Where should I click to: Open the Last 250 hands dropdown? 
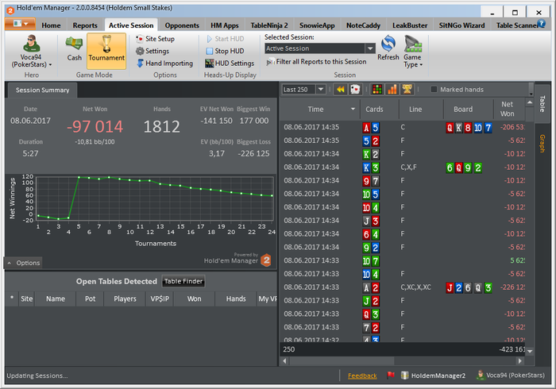pyautogui.click(x=321, y=89)
